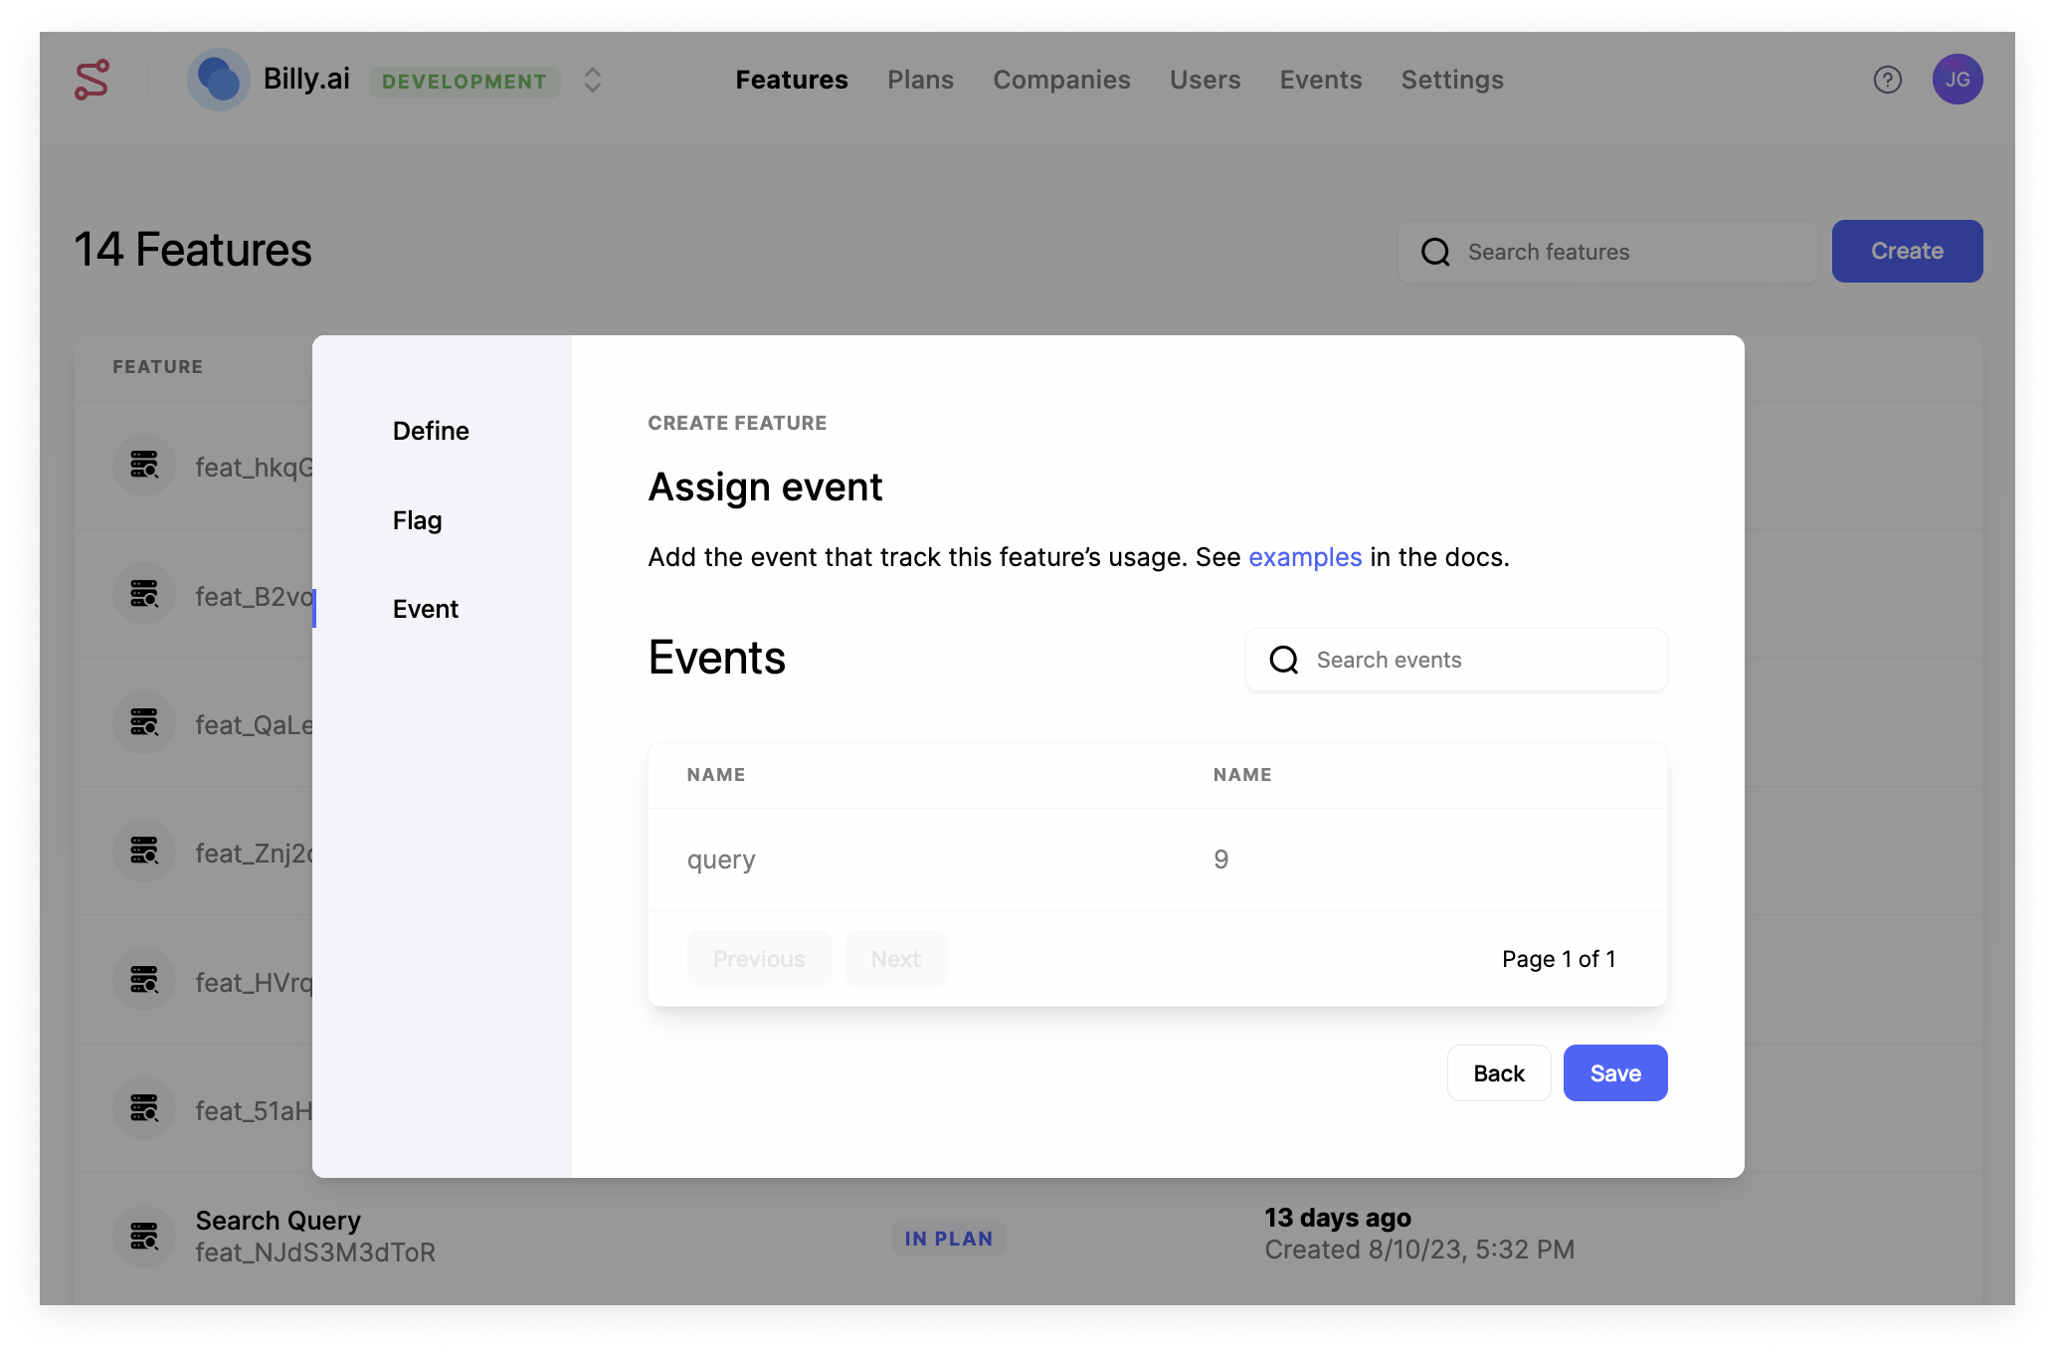Open the examples docs link

coord(1305,557)
